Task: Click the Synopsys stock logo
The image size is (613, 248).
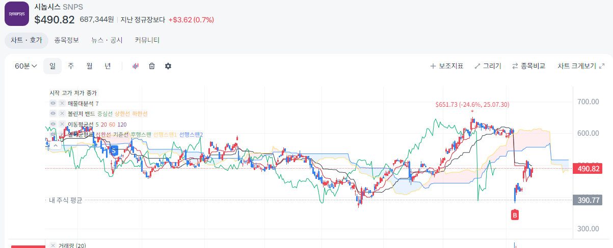Action: pyautogui.click(x=17, y=14)
